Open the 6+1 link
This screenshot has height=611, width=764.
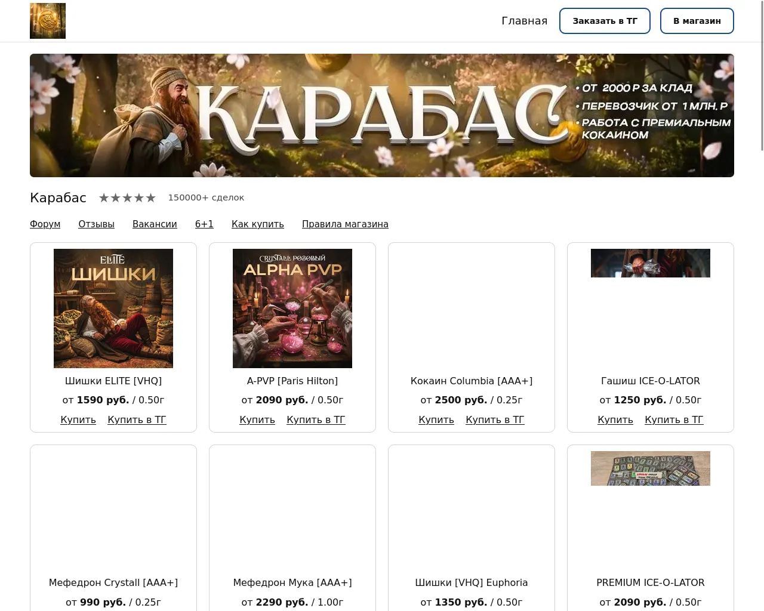(x=204, y=224)
